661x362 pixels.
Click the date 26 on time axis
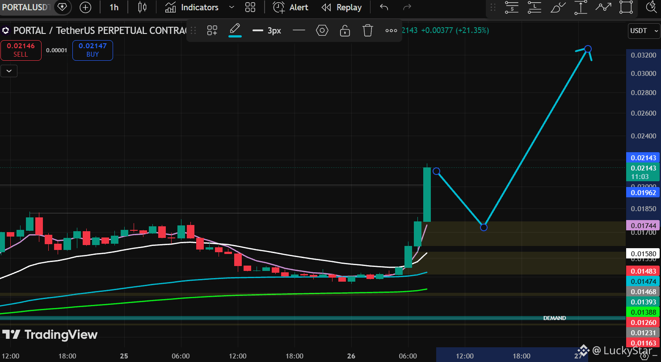[351, 356]
